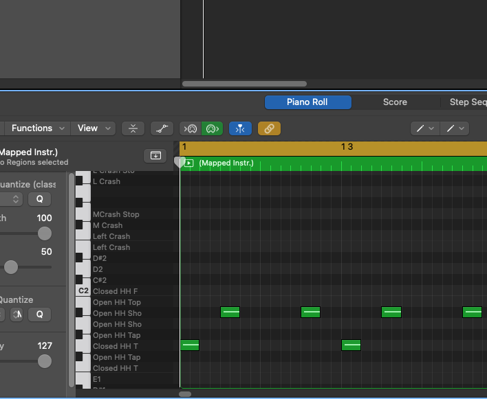Select the D2 row label
The height and width of the screenshot is (399, 487).
tap(98, 269)
